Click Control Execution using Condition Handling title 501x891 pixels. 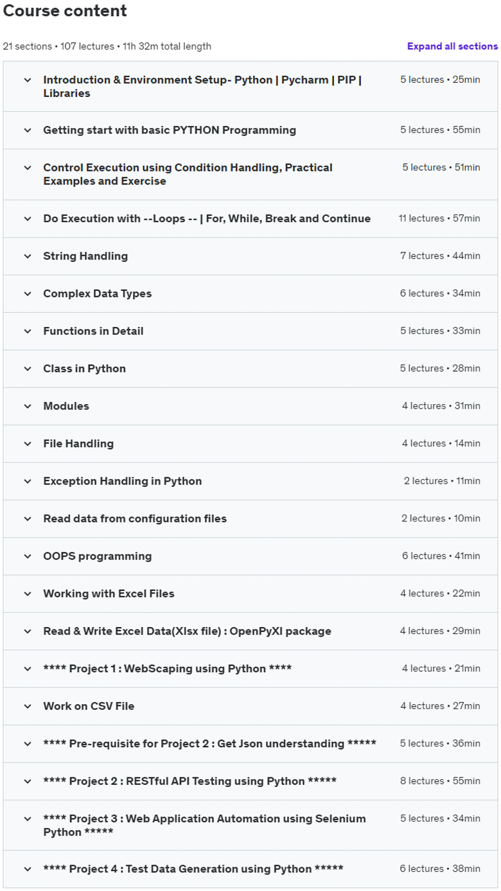coord(188,174)
